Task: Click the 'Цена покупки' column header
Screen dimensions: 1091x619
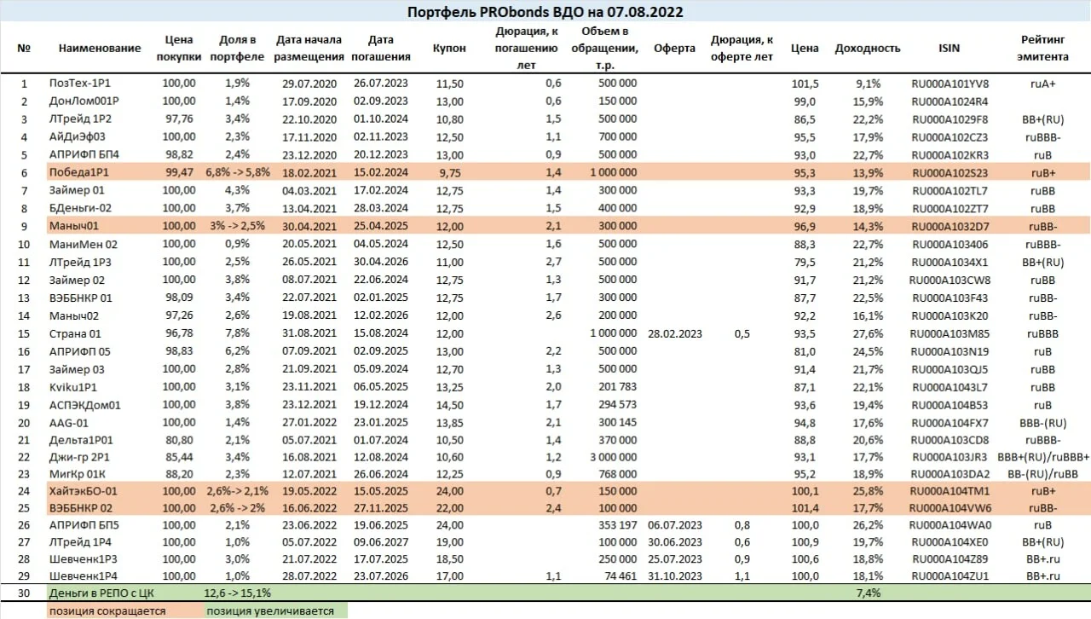Action: click(x=179, y=49)
